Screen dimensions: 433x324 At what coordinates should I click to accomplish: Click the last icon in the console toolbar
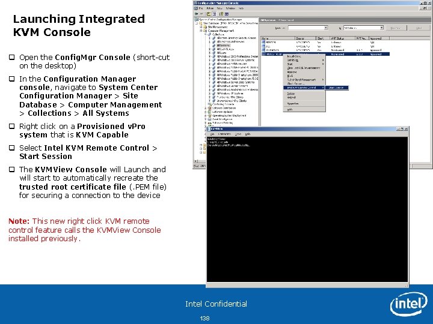pos(227,14)
